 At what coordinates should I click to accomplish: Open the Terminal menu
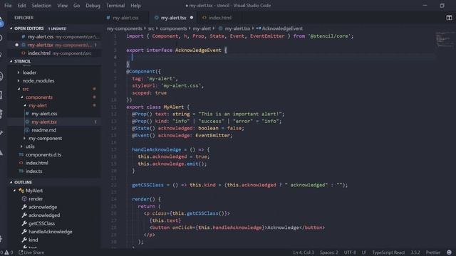coord(115,6)
